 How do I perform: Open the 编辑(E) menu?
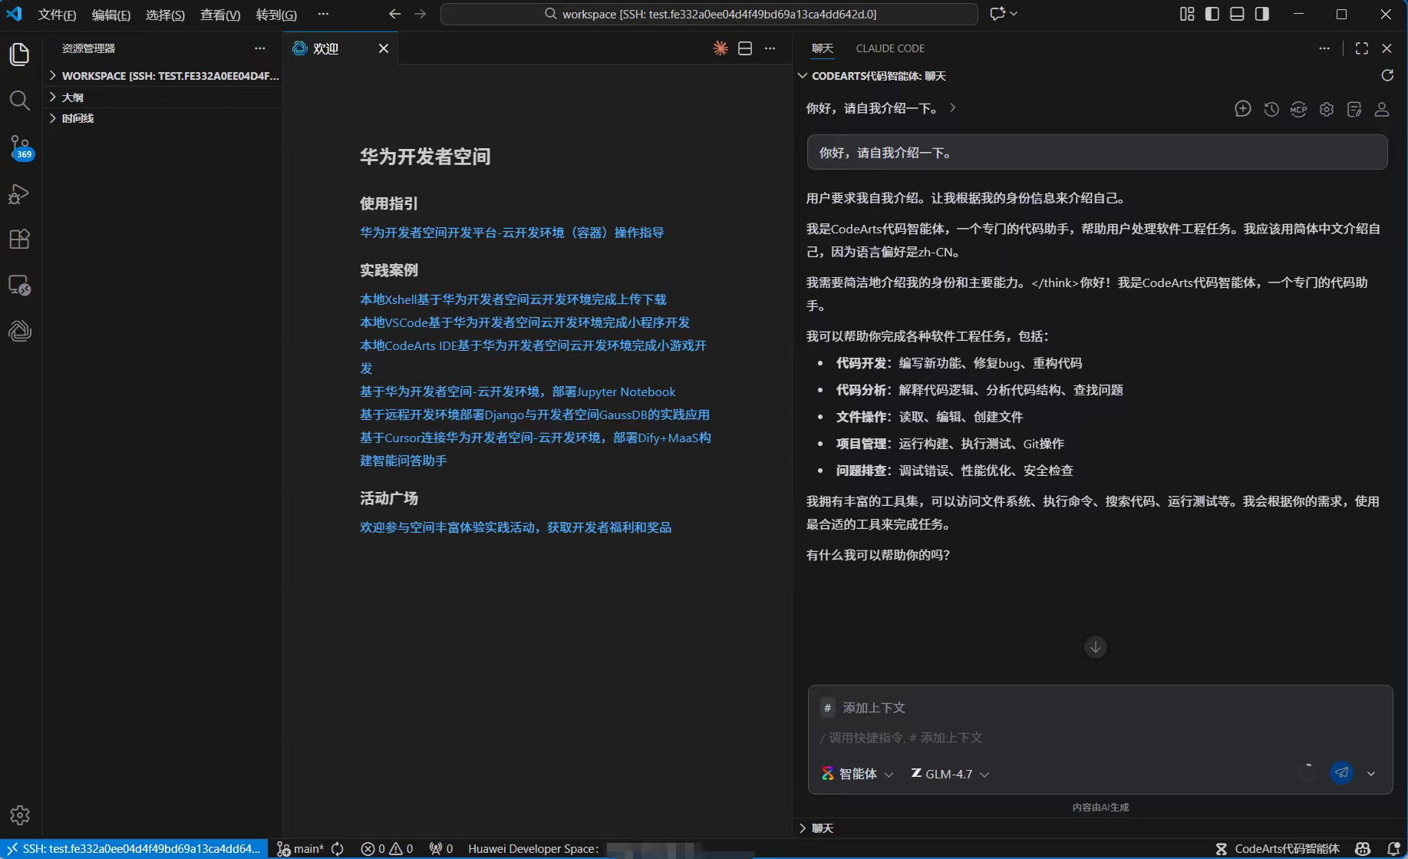[x=111, y=15]
